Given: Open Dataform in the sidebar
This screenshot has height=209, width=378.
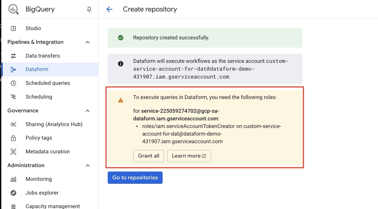Looking at the screenshot, I should [x=37, y=69].
